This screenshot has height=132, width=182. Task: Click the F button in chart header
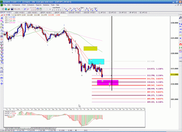(x=7, y=15)
